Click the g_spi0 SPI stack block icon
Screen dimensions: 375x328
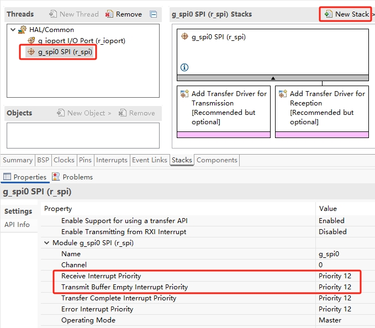click(x=184, y=36)
